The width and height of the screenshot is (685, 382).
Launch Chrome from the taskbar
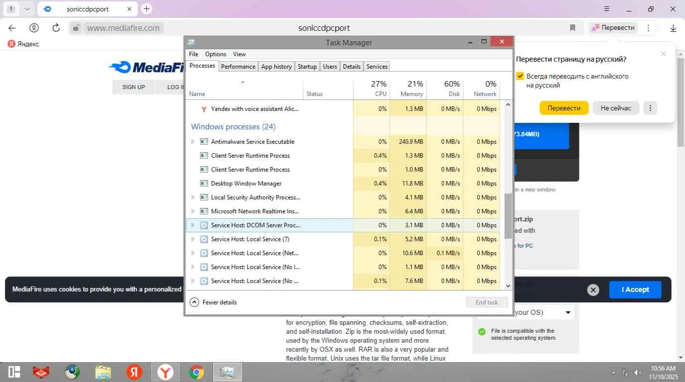point(196,372)
